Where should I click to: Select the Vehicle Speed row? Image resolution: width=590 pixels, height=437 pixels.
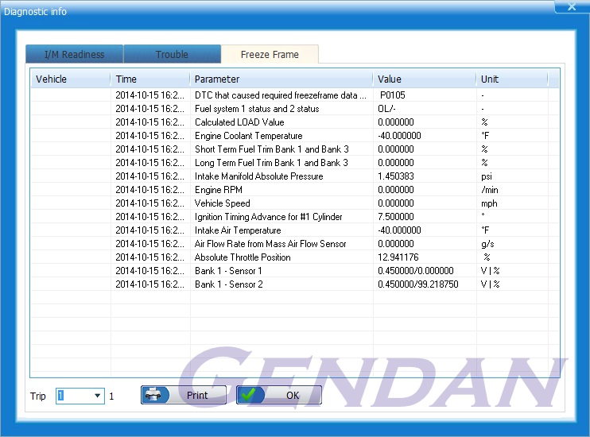[x=222, y=203]
